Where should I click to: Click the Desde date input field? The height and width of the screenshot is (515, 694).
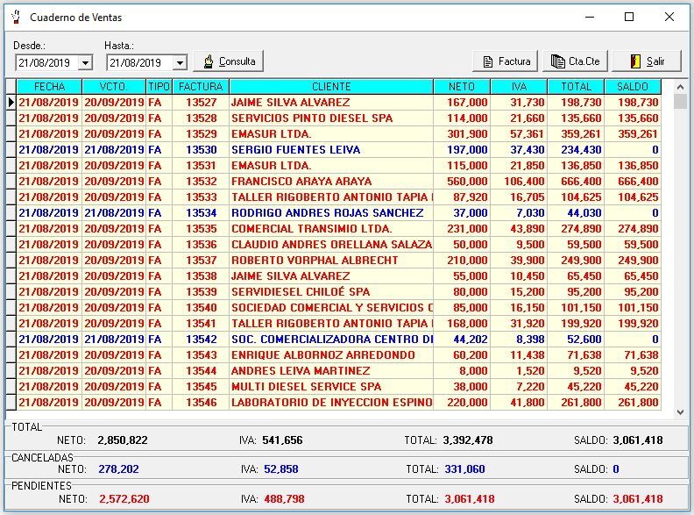click(46, 63)
